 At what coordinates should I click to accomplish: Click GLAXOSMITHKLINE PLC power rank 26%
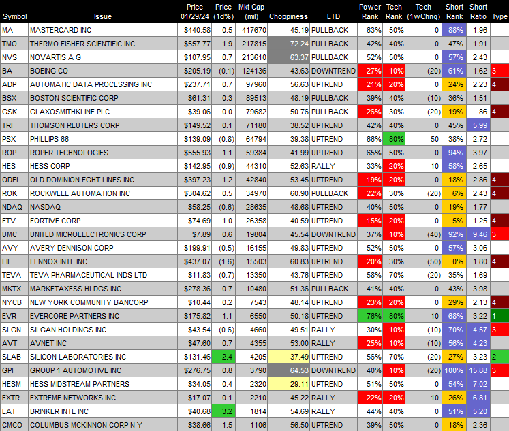tap(370, 112)
